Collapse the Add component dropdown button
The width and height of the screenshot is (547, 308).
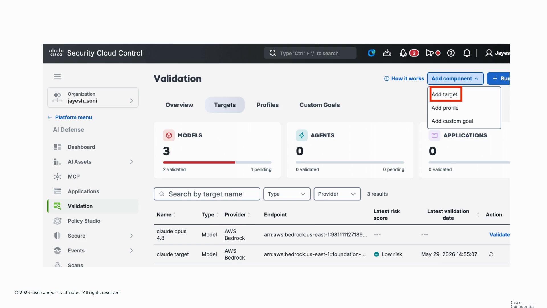click(455, 78)
